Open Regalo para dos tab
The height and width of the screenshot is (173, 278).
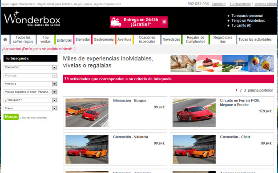(223, 39)
